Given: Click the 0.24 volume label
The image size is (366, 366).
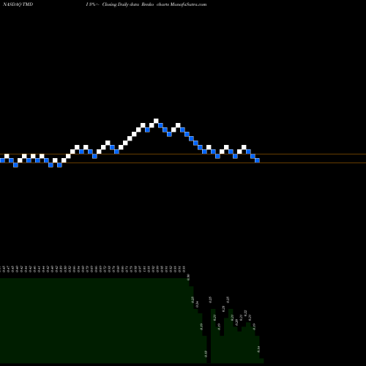Looking at the screenshot, I should tap(198, 304).
